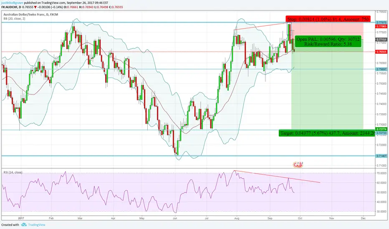The width and height of the screenshot is (389, 229).
Task: Click the Mar label on the time axis
Action: tap(80, 218)
